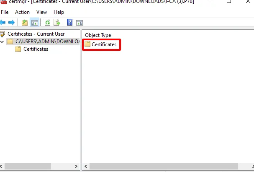
Task: Click right pane horizontal scrollbar thumb
Action: 164,166
